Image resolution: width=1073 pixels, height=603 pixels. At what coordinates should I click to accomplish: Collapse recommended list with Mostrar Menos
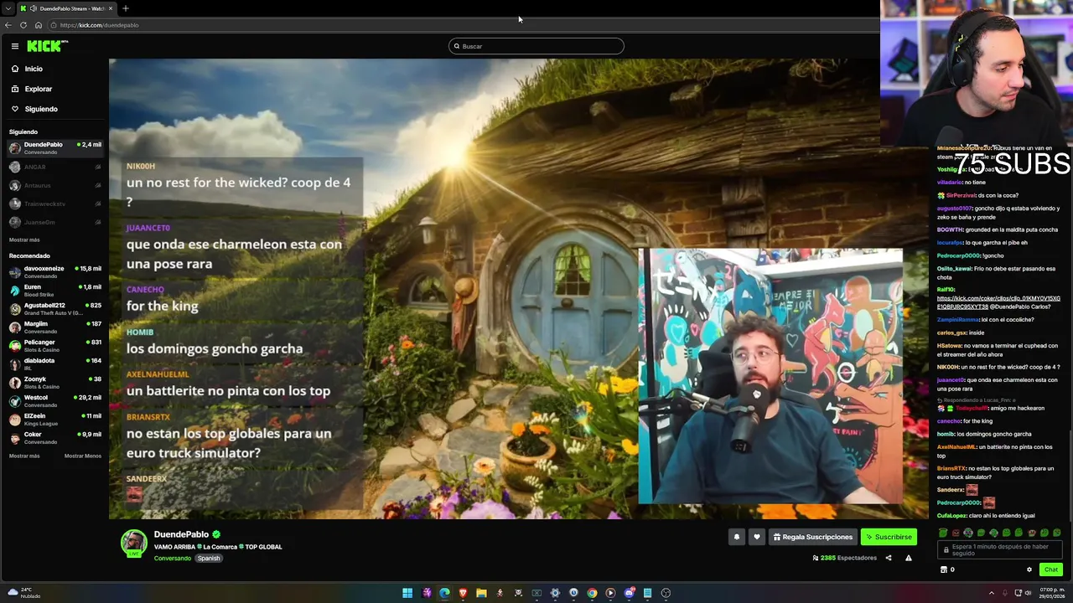click(83, 456)
